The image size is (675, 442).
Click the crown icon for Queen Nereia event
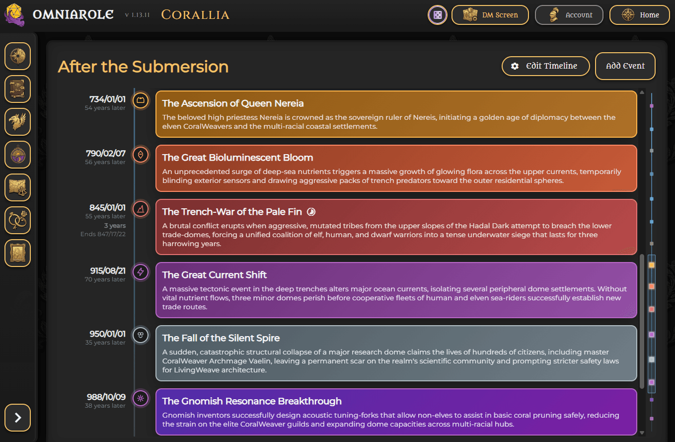pos(141,101)
